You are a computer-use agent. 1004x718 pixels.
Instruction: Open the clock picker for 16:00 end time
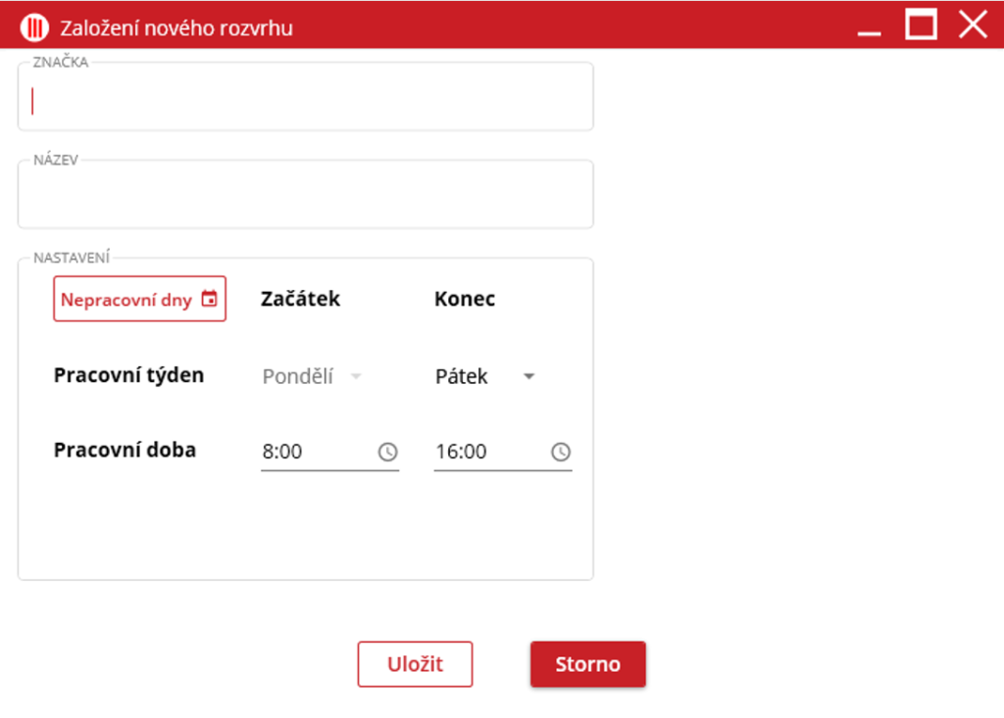click(x=560, y=452)
